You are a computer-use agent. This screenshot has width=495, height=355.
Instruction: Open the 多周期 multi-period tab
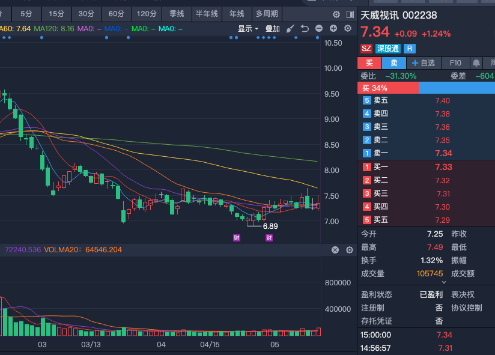pyautogui.click(x=267, y=14)
